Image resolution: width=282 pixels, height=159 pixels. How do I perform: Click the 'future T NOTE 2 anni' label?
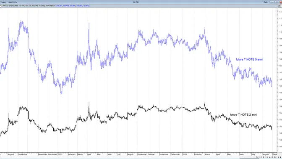coord(243,115)
